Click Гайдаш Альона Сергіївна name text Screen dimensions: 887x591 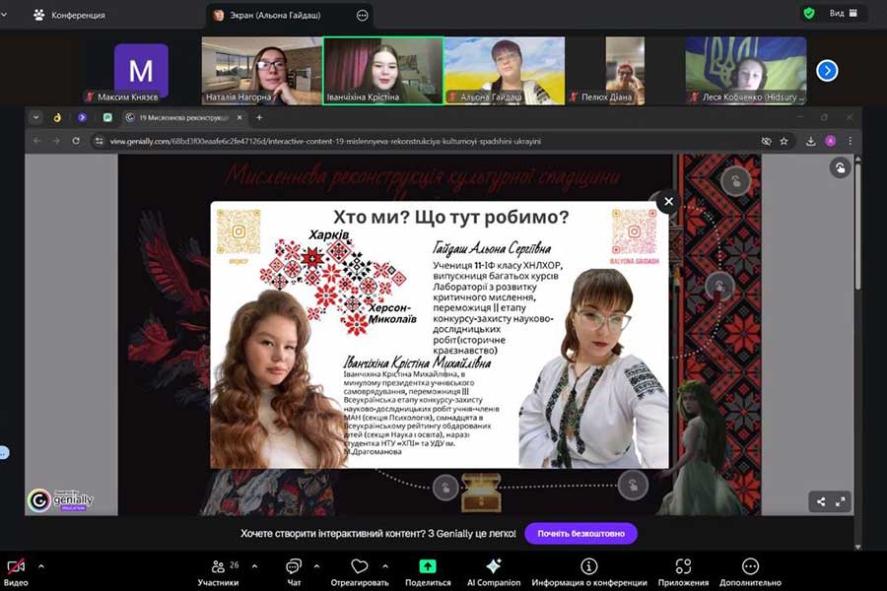(x=492, y=248)
